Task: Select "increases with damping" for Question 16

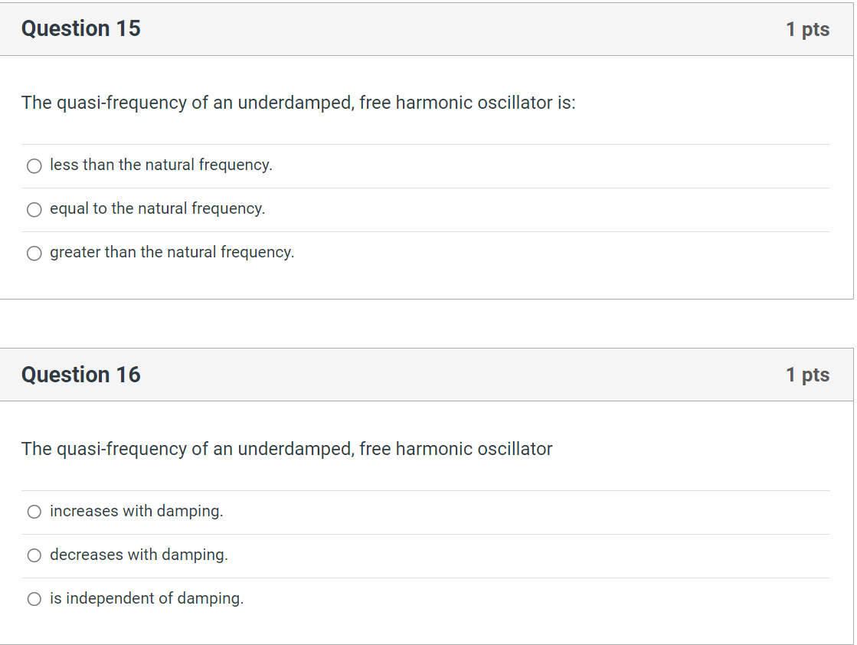Action: tap(34, 512)
